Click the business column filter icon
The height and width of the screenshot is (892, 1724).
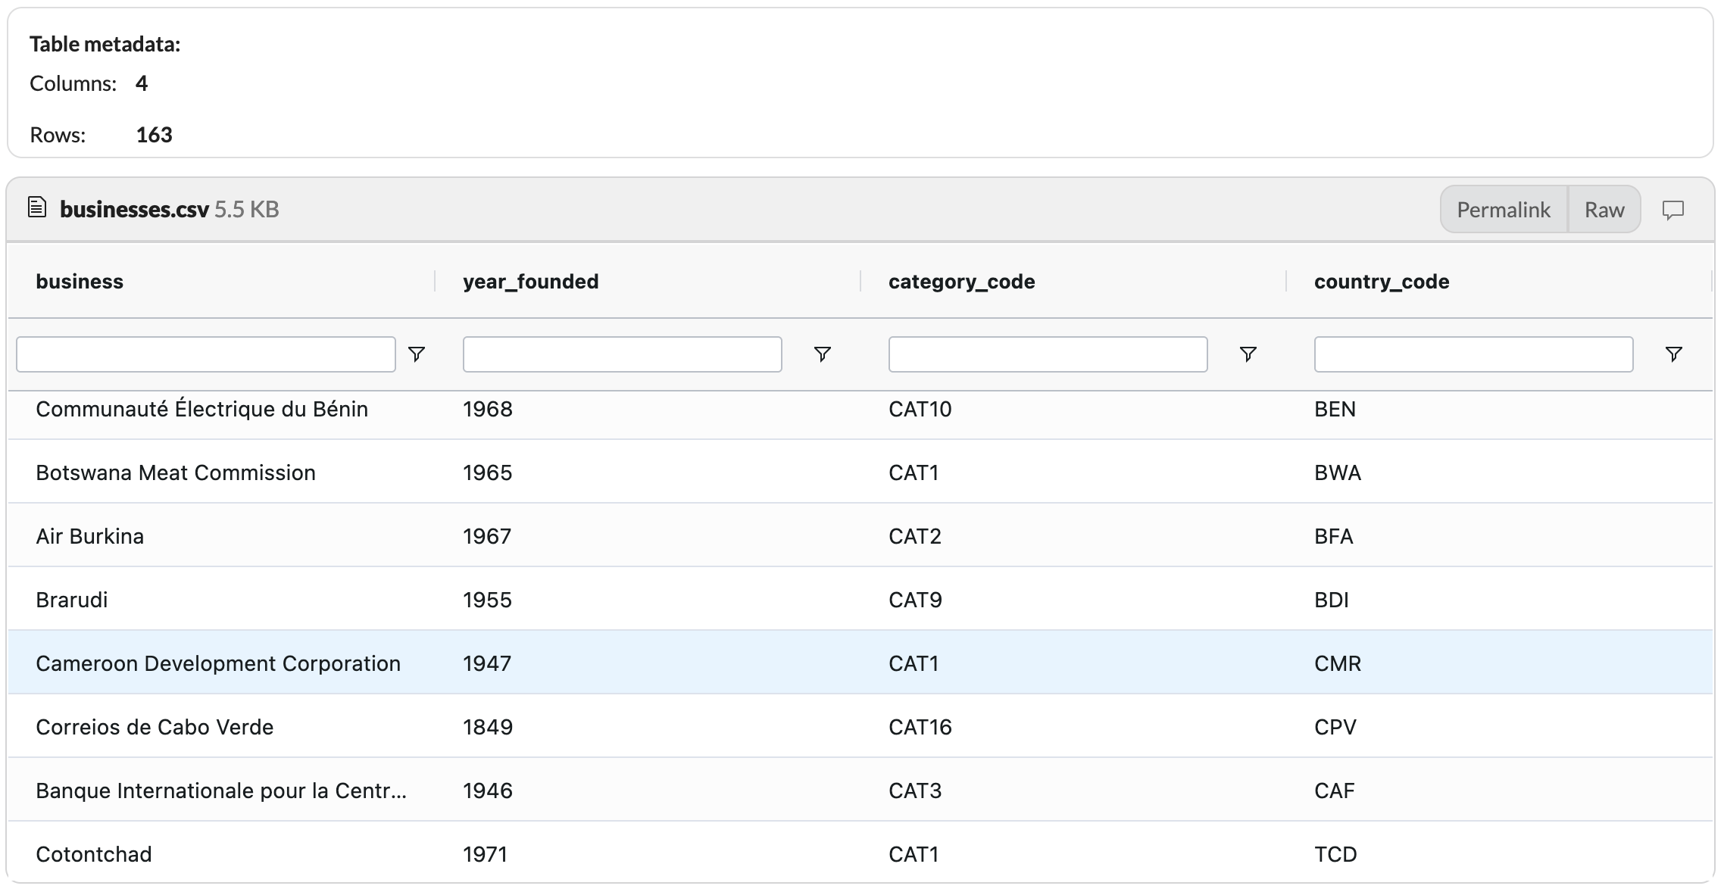(x=417, y=354)
